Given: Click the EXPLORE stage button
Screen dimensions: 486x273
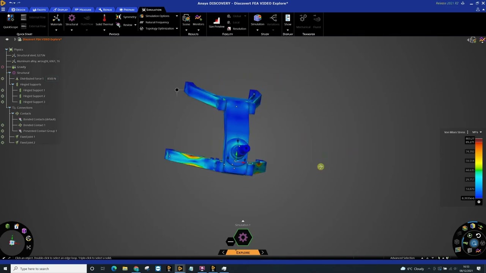Looking at the screenshot, I should pos(243,253).
